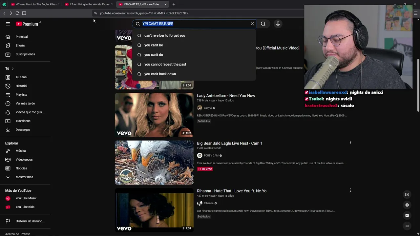
Task: Click the title "Big Bear Bald Eagle Live Nest - Cam 1"
Action: 230,143
